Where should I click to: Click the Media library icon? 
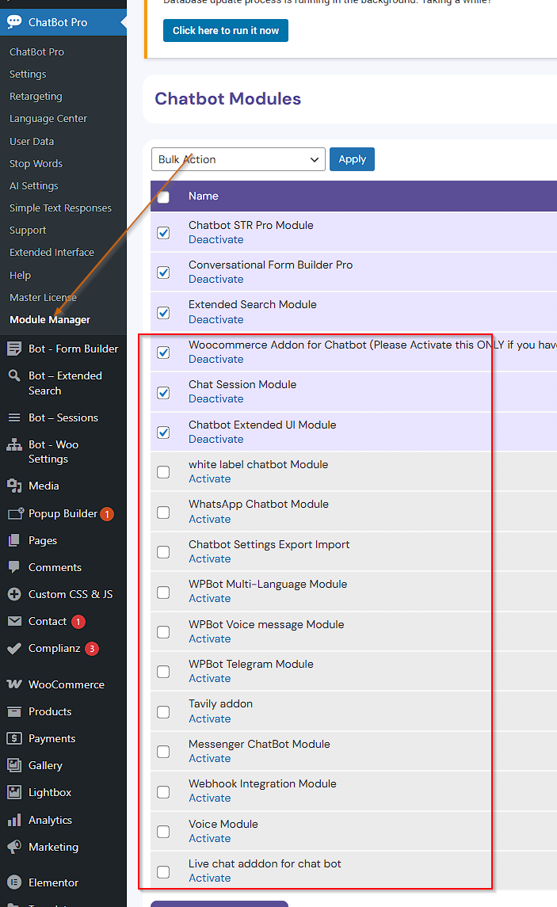[14, 486]
